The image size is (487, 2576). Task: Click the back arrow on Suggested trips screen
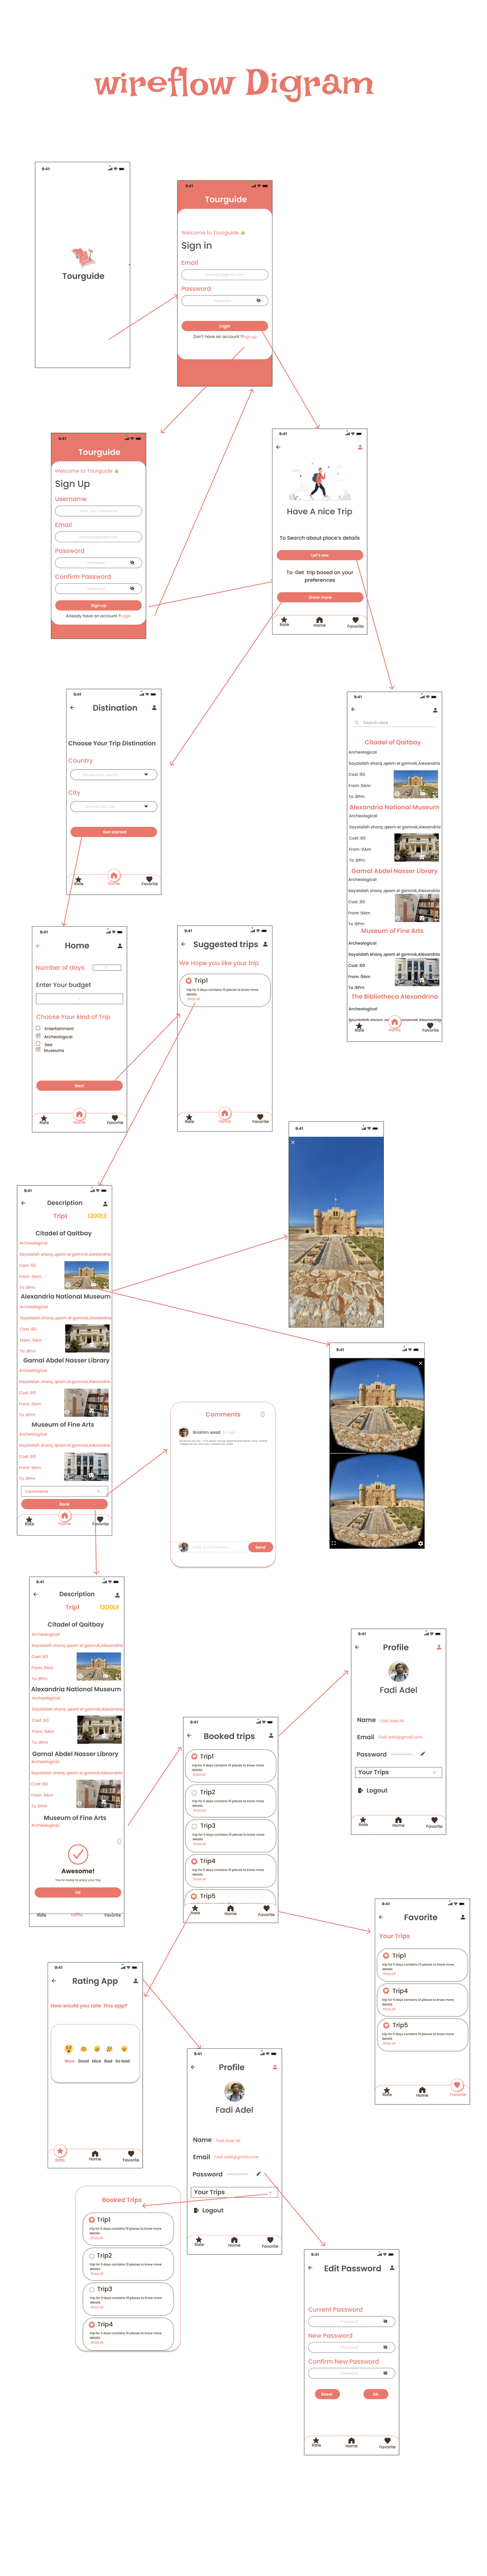[183, 944]
